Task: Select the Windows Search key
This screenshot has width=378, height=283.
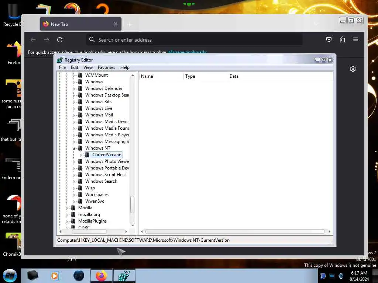Action: [x=101, y=181]
